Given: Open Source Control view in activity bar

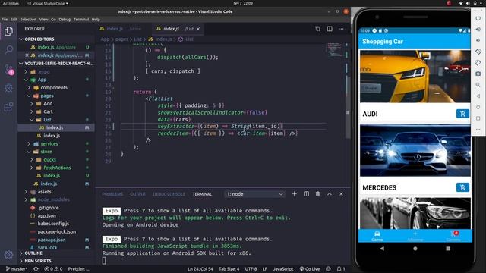Looking at the screenshot, I should click(x=8, y=69).
